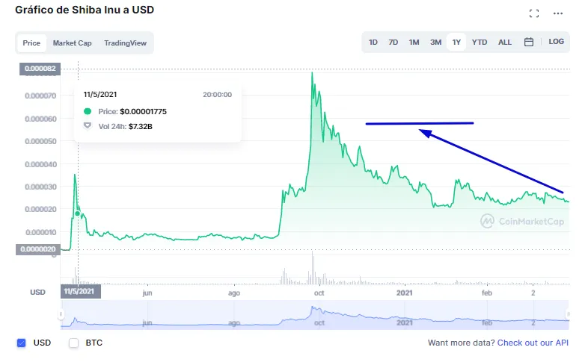This screenshot has width=588, height=362.
Task: Open the three-dot more options menu
Action: [x=558, y=13]
